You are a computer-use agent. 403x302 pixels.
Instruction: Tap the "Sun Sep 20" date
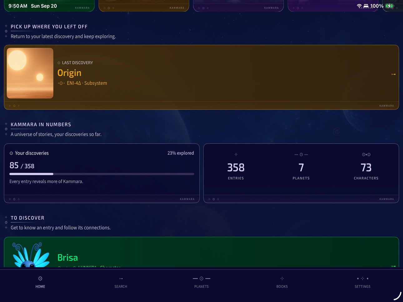44,6
